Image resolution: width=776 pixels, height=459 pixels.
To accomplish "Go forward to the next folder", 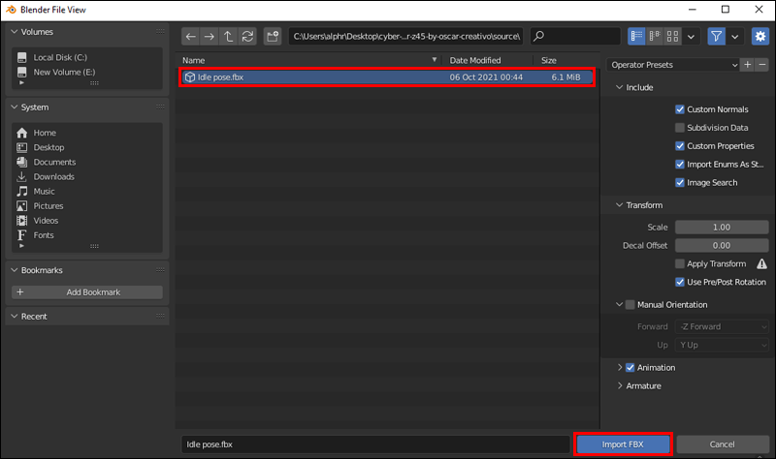I will pos(210,36).
